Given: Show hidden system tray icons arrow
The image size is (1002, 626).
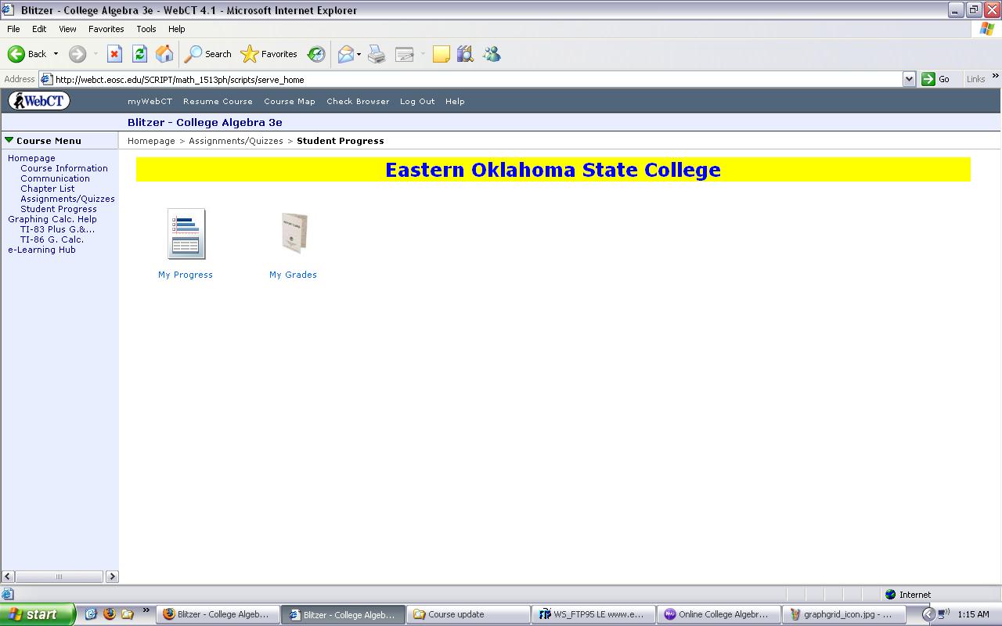Looking at the screenshot, I should click(x=928, y=614).
